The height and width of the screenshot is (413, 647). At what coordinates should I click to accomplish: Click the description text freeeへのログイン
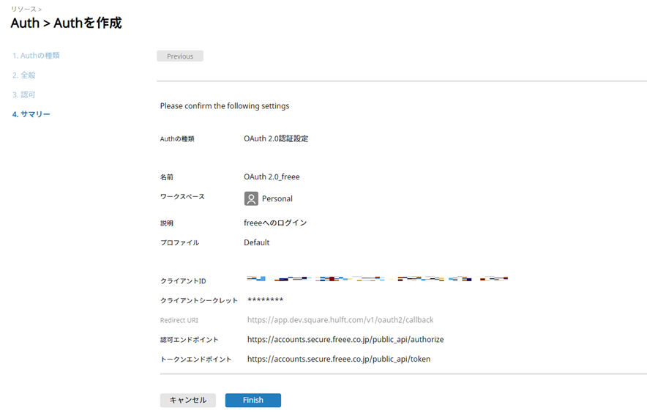click(x=275, y=223)
